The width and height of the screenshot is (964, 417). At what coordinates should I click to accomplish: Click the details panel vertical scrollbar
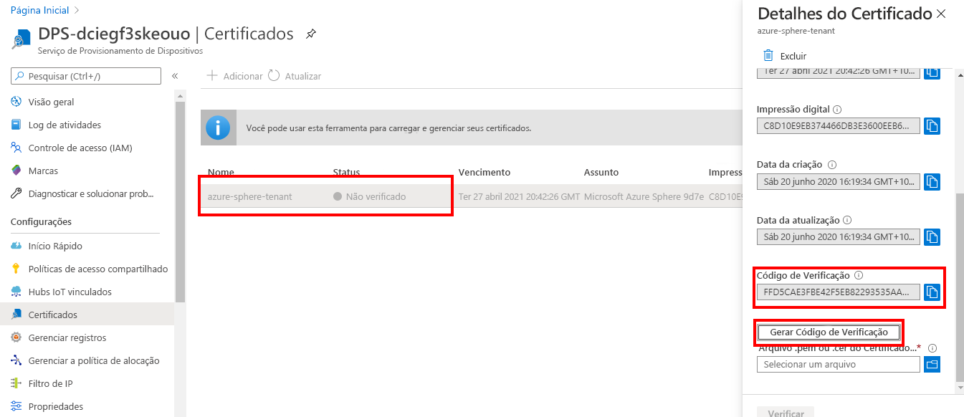pyautogui.click(x=960, y=287)
